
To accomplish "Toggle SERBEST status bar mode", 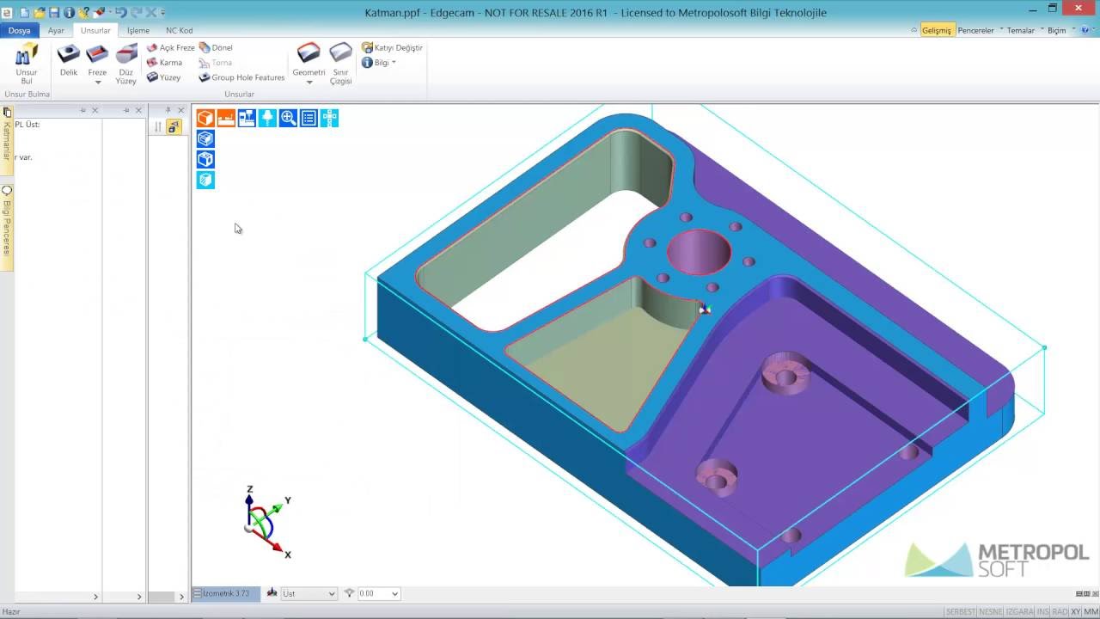I will (960, 611).
